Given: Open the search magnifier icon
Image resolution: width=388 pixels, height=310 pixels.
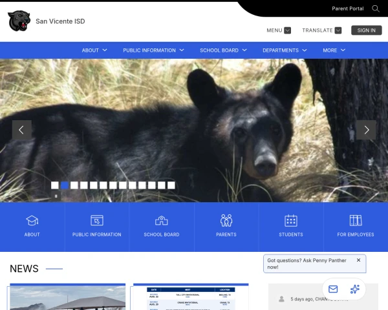Looking at the screenshot, I should 376,8.
